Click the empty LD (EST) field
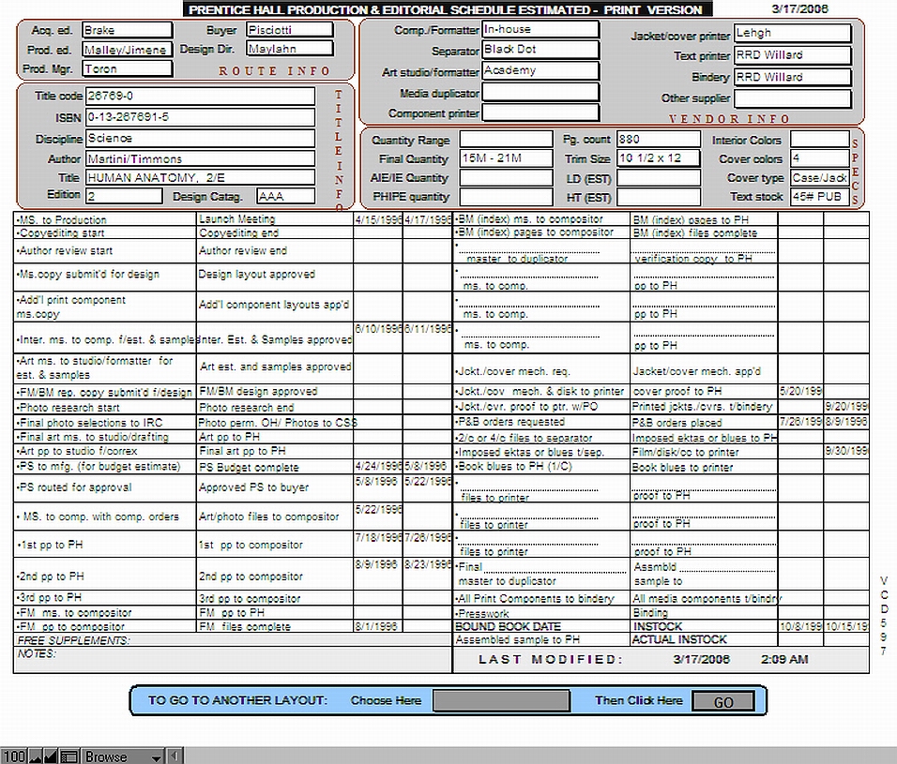The image size is (897, 764). tap(659, 178)
